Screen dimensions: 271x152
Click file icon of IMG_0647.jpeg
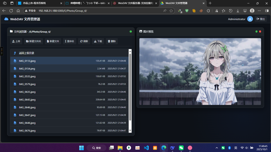tap(15, 115)
